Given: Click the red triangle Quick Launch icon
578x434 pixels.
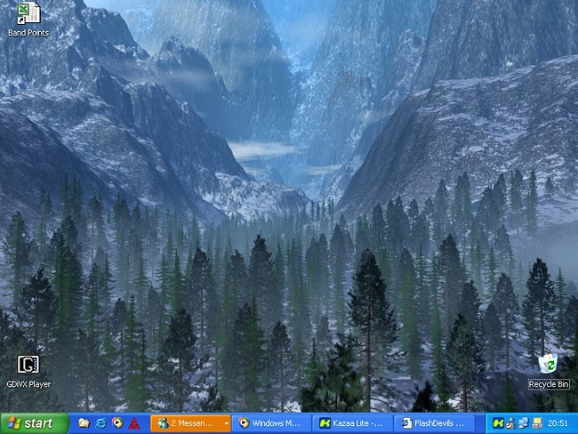Looking at the screenshot, I should [x=134, y=423].
